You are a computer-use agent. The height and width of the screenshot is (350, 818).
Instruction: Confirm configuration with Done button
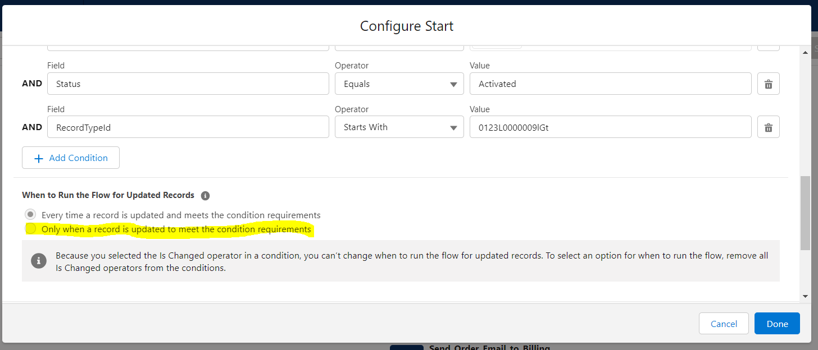[x=777, y=324]
